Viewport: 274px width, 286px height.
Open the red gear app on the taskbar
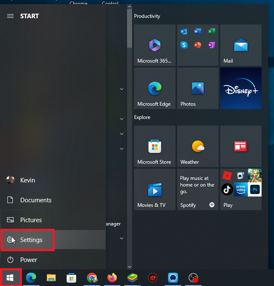click(153, 278)
